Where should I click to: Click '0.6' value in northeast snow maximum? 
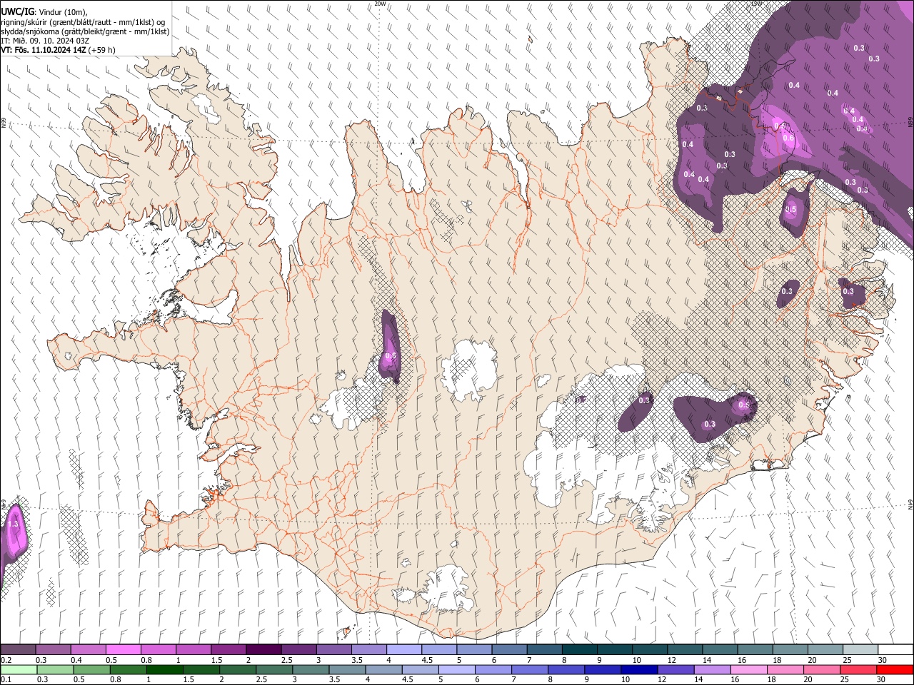click(788, 138)
